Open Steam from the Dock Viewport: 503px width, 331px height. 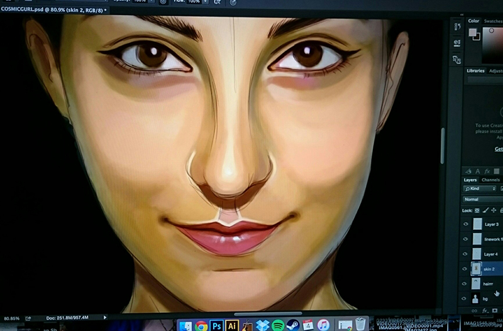point(292,325)
